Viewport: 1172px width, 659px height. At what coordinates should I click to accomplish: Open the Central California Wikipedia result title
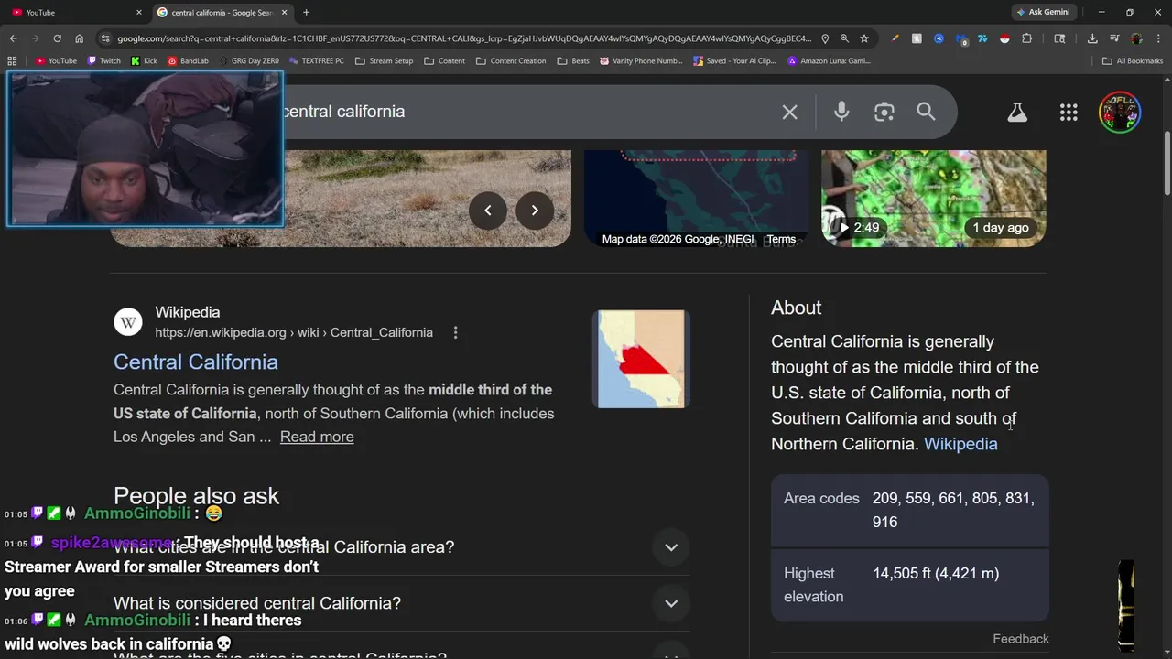[x=196, y=362]
